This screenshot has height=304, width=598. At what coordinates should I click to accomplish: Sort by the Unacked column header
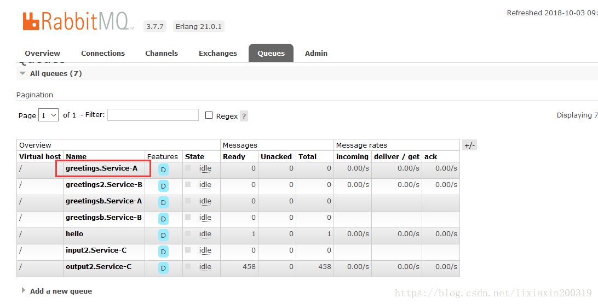[276, 156]
